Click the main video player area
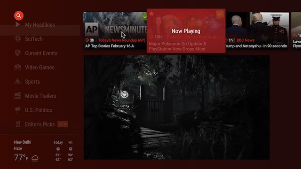301x169 pixels. click(x=177, y=108)
